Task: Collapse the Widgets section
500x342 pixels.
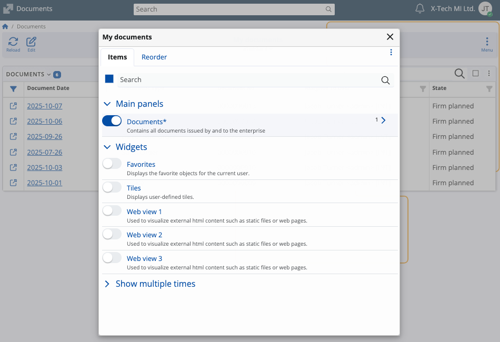Action: coord(107,147)
